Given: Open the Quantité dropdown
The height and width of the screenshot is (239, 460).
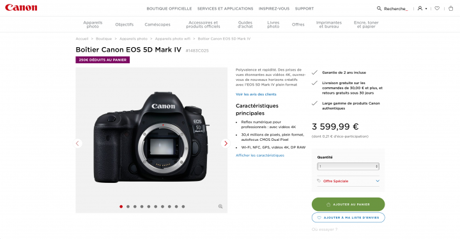Looking at the screenshot, I should (348, 166).
